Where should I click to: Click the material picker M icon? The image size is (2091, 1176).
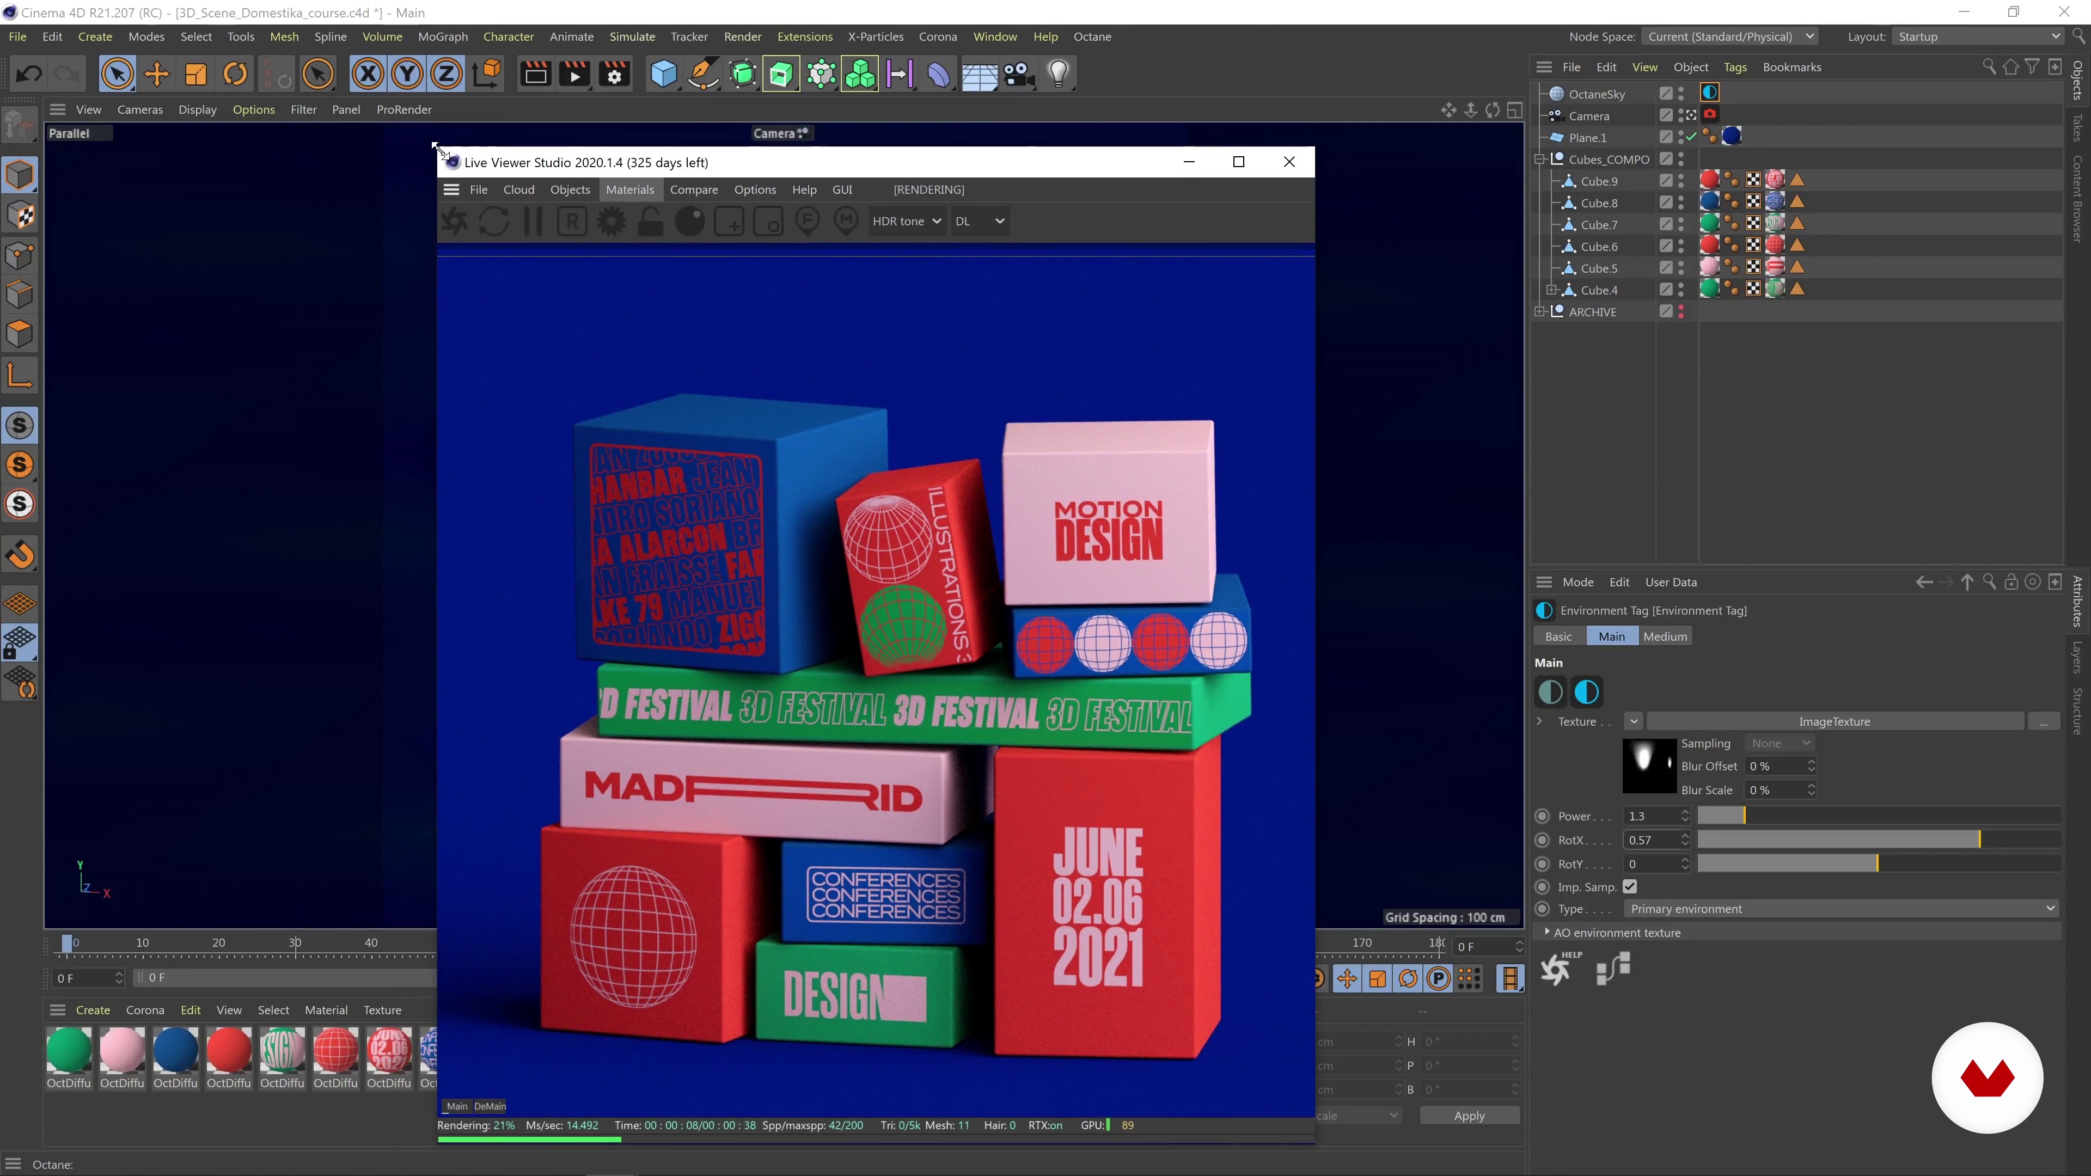coord(846,222)
